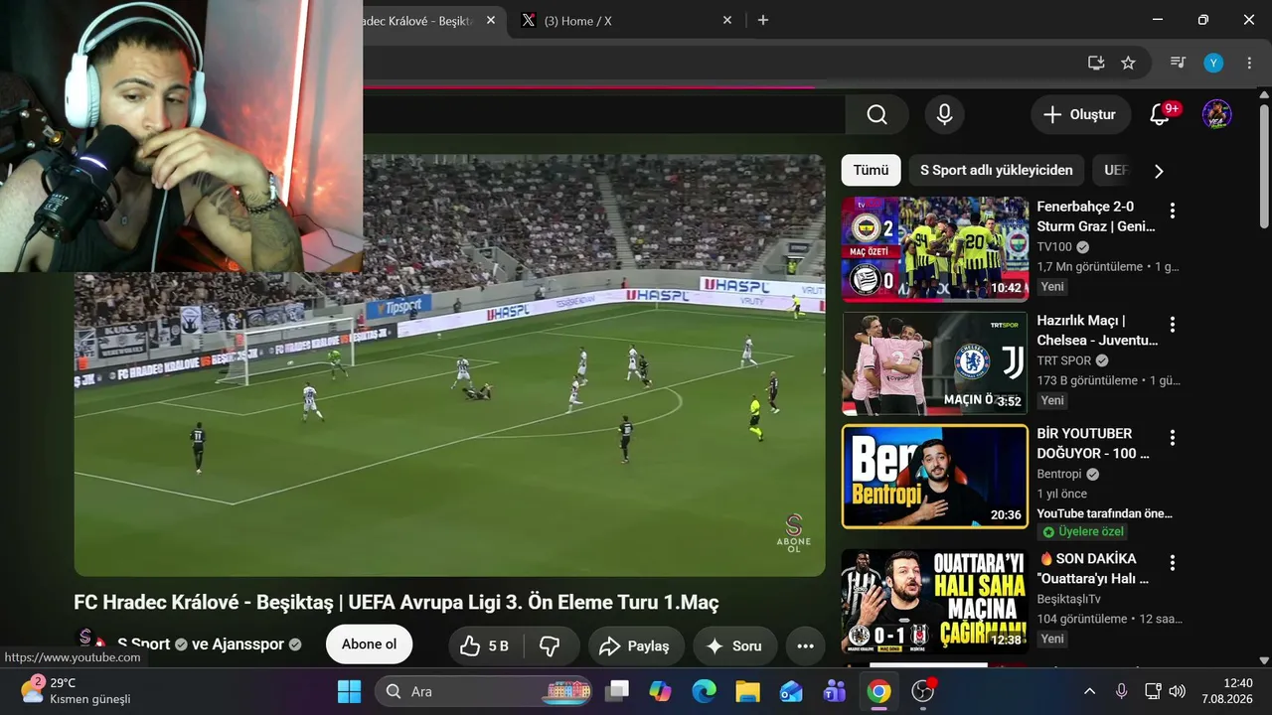Viewport: 1272px width, 715px height.
Task: Open Microsoft Edge from the taskbar
Action: click(x=704, y=691)
